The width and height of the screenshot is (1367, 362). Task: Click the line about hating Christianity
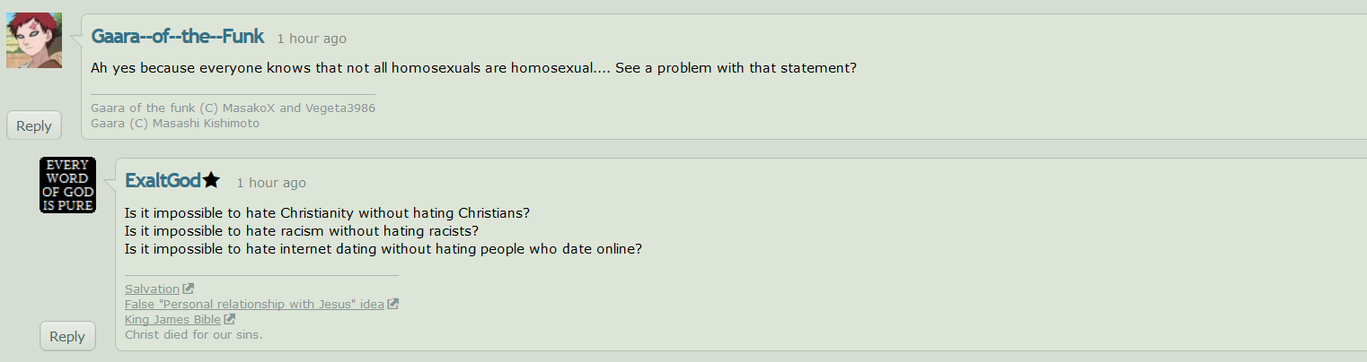(327, 213)
